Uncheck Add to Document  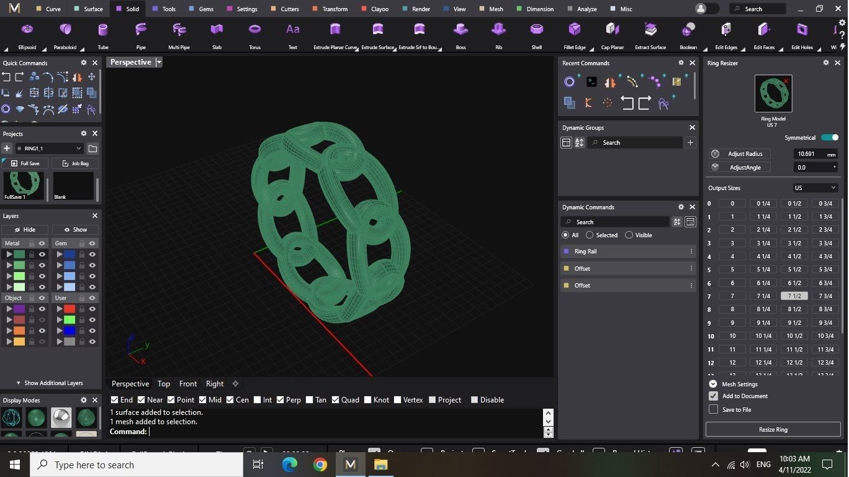click(x=713, y=396)
